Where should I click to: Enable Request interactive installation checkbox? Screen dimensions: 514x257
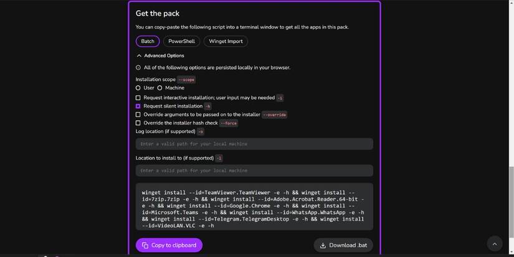(x=138, y=98)
